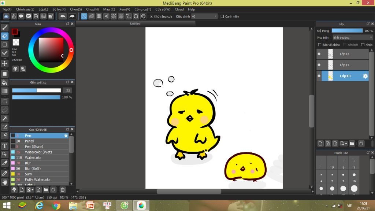The width and height of the screenshot is (375, 211).
Task: Toggle Khử răng cưa checkbox
Action: pyautogui.click(x=151, y=16)
